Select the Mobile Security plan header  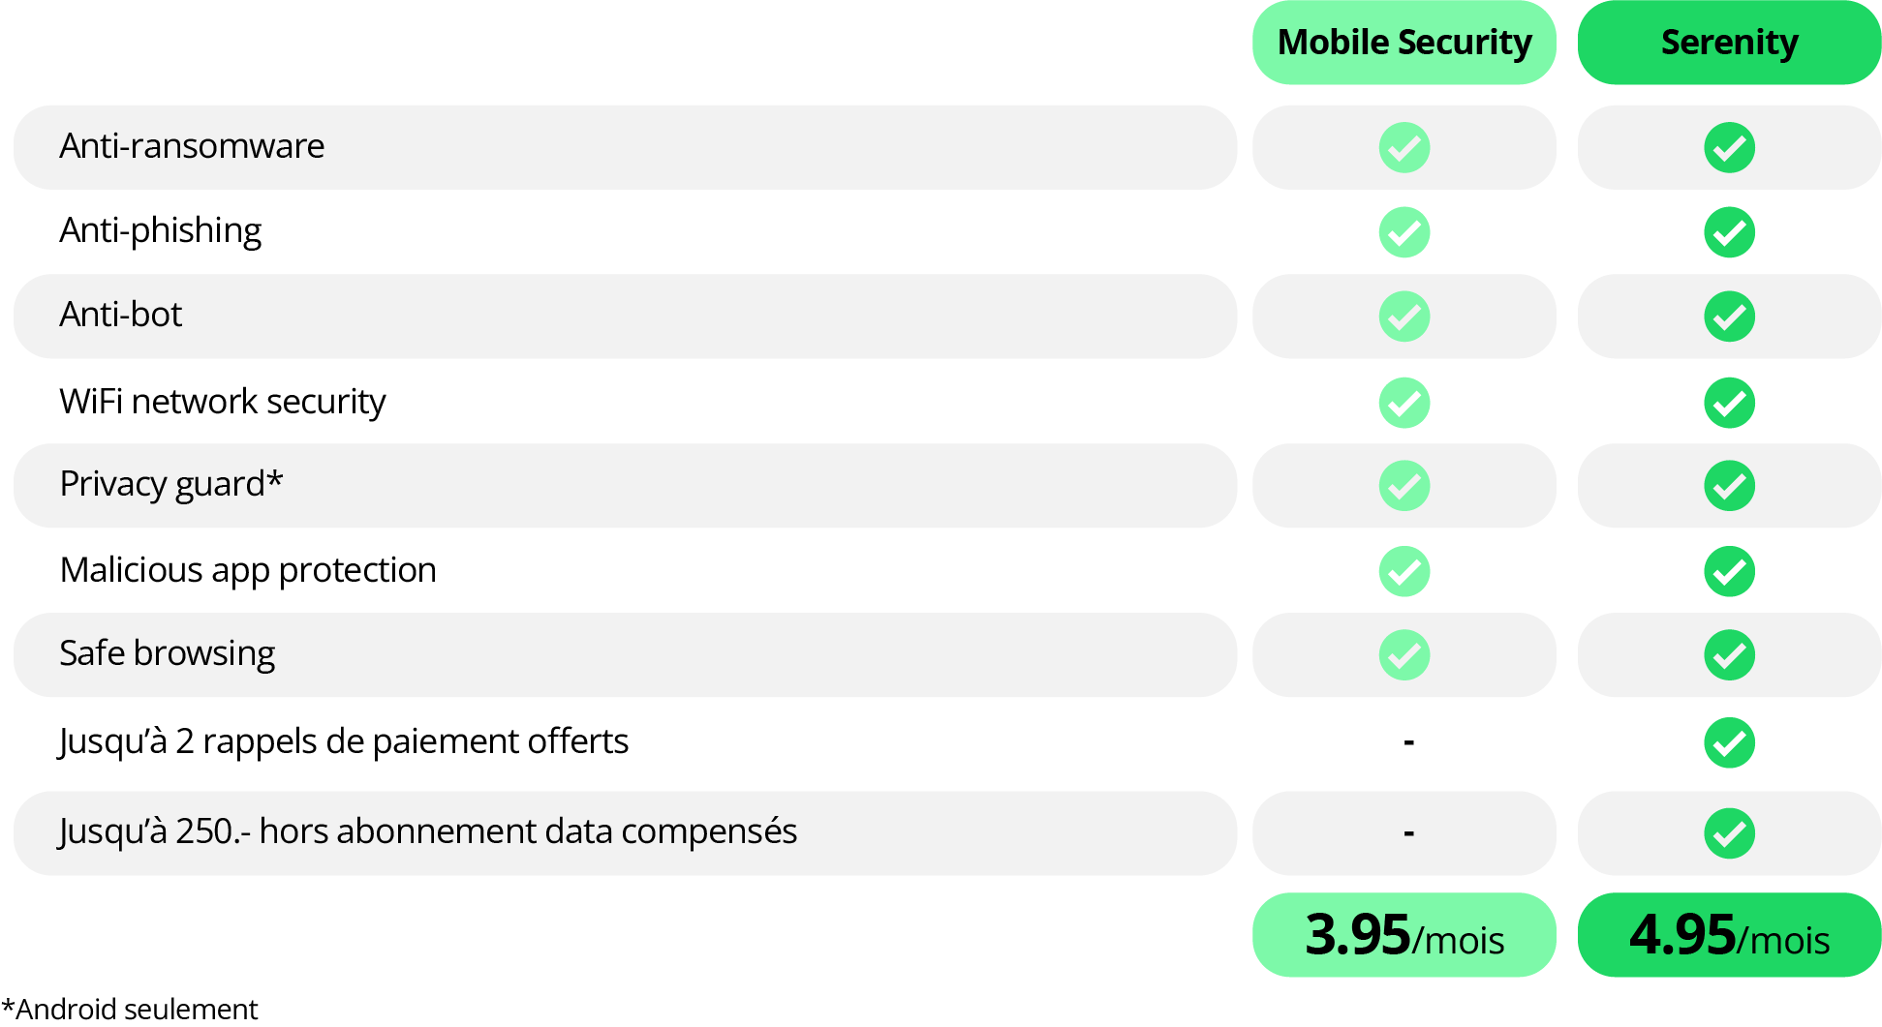[x=1404, y=43]
